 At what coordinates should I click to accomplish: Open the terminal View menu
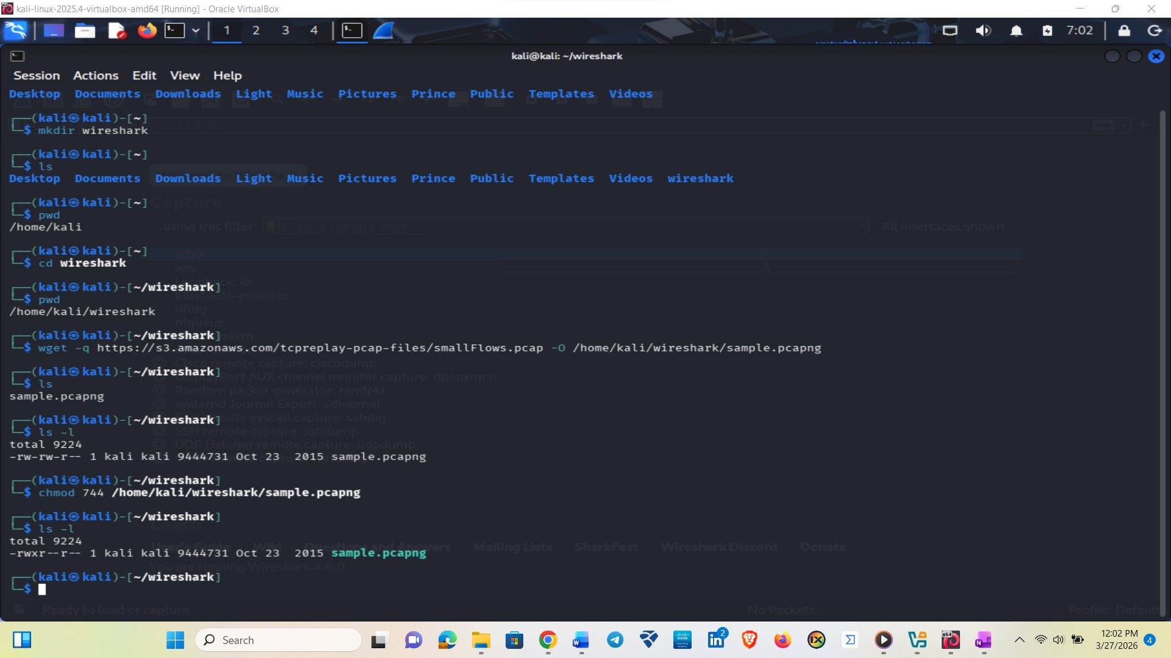(185, 76)
